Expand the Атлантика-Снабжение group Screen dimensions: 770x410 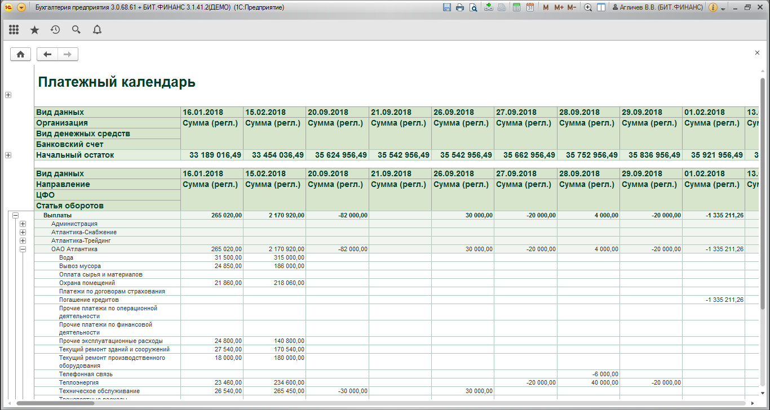coord(23,232)
